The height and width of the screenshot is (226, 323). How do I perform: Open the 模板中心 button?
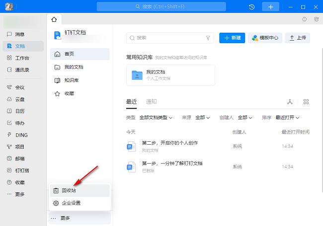coord(265,38)
